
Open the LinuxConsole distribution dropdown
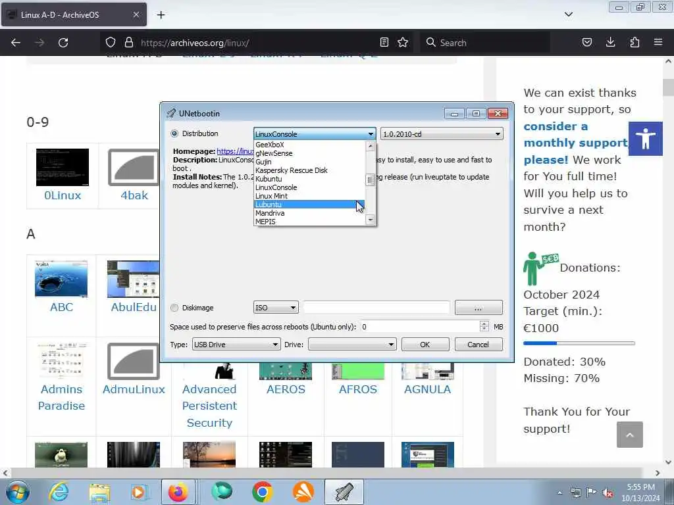(x=315, y=134)
